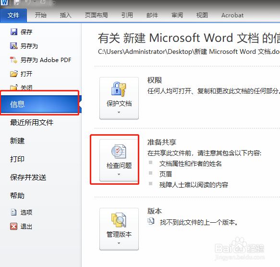The height and width of the screenshot is (267, 280).
Task: Click the 版本 heading
Action: coord(155,211)
